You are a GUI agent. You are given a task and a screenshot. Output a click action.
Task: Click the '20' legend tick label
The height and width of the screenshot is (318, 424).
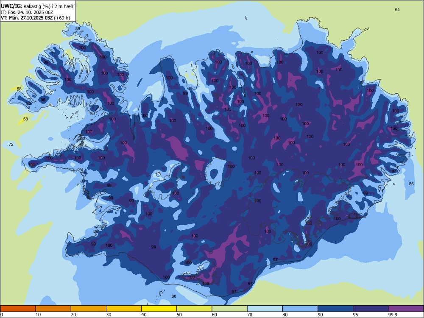(73, 315)
